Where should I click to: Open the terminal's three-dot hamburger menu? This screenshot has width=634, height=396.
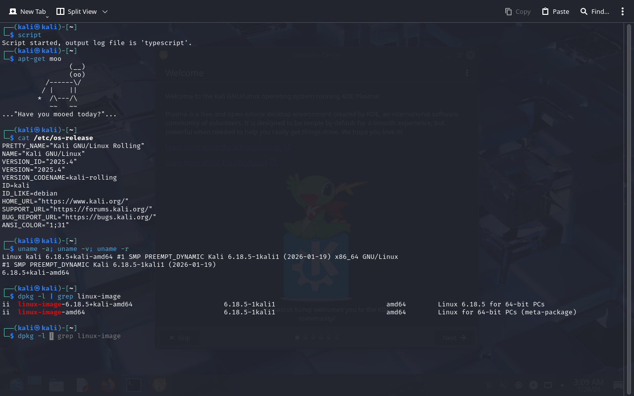click(623, 11)
